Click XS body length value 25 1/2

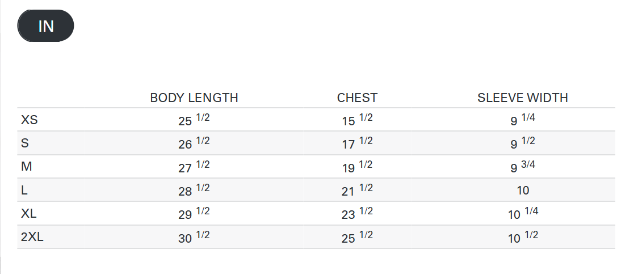click(194, 120)
